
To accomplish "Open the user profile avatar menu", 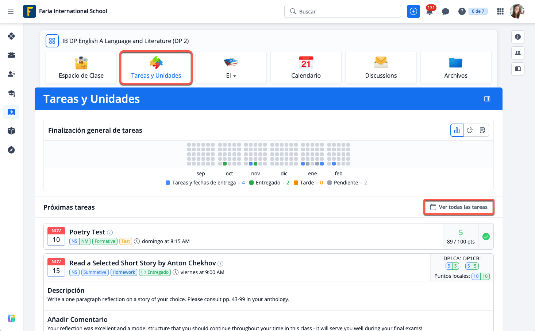I will click(x=517, y=11).
